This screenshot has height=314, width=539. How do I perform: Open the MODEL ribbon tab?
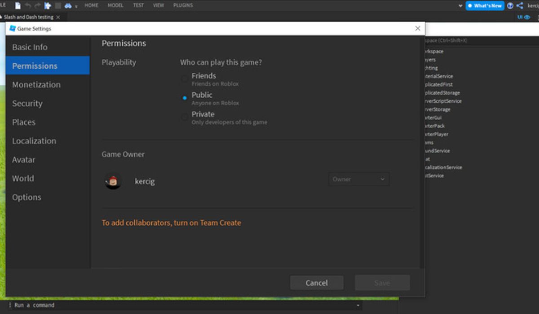[115, 5]
